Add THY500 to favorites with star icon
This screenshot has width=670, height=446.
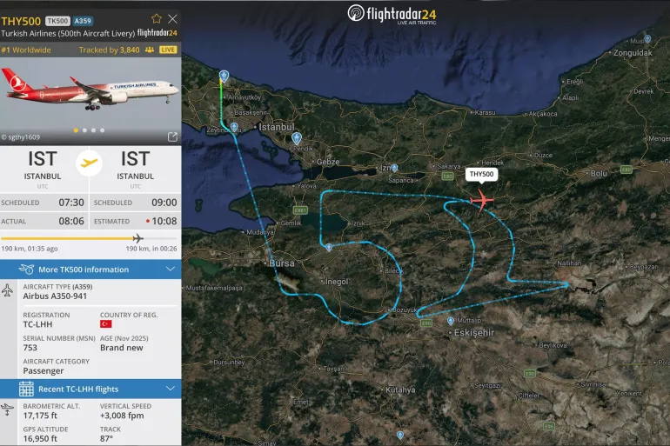[157, 18]
